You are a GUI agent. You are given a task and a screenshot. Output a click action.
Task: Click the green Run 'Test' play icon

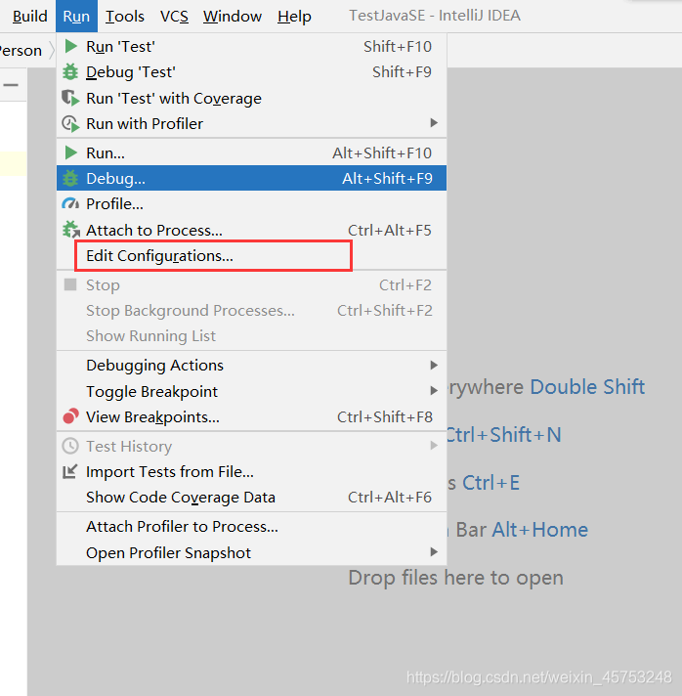(x=70, y=46)
